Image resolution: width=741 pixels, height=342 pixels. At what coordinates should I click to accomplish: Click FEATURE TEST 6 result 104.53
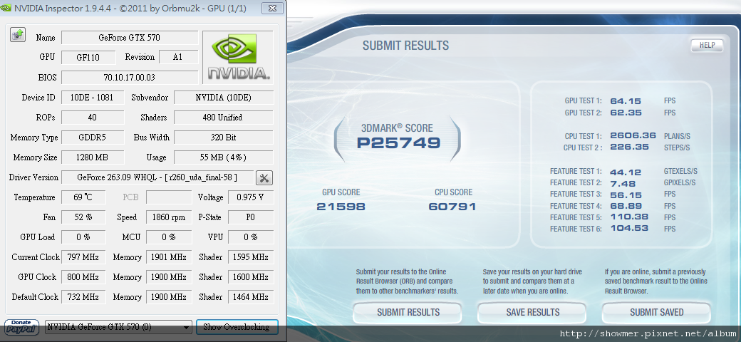(629, 229)
